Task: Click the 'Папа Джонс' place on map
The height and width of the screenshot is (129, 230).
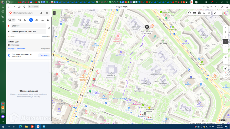Action: click(x=163, y=43)
